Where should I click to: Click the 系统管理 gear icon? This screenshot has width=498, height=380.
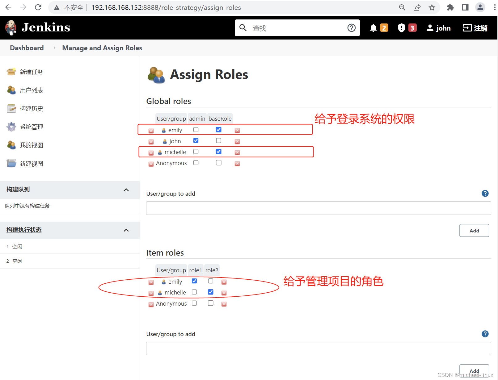click(11, 127)
